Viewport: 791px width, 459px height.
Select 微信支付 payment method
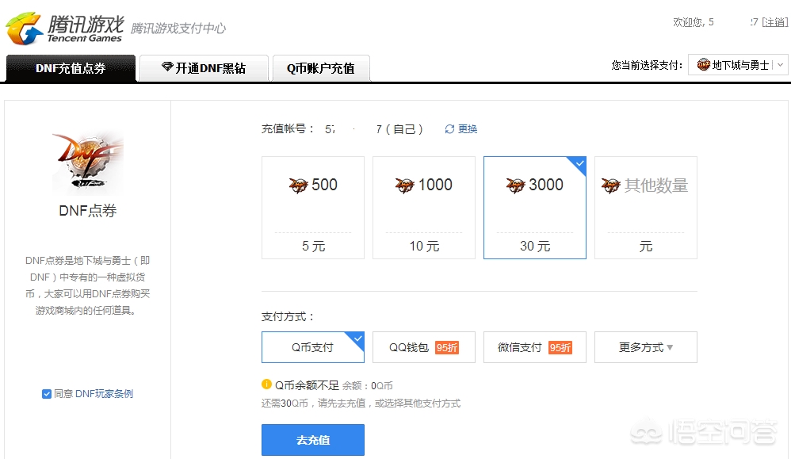pyautogui.click(x=535, y=347)
